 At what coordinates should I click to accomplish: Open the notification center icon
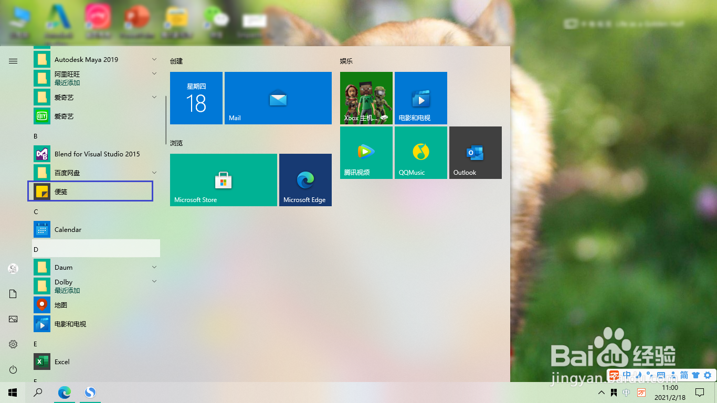699,393
